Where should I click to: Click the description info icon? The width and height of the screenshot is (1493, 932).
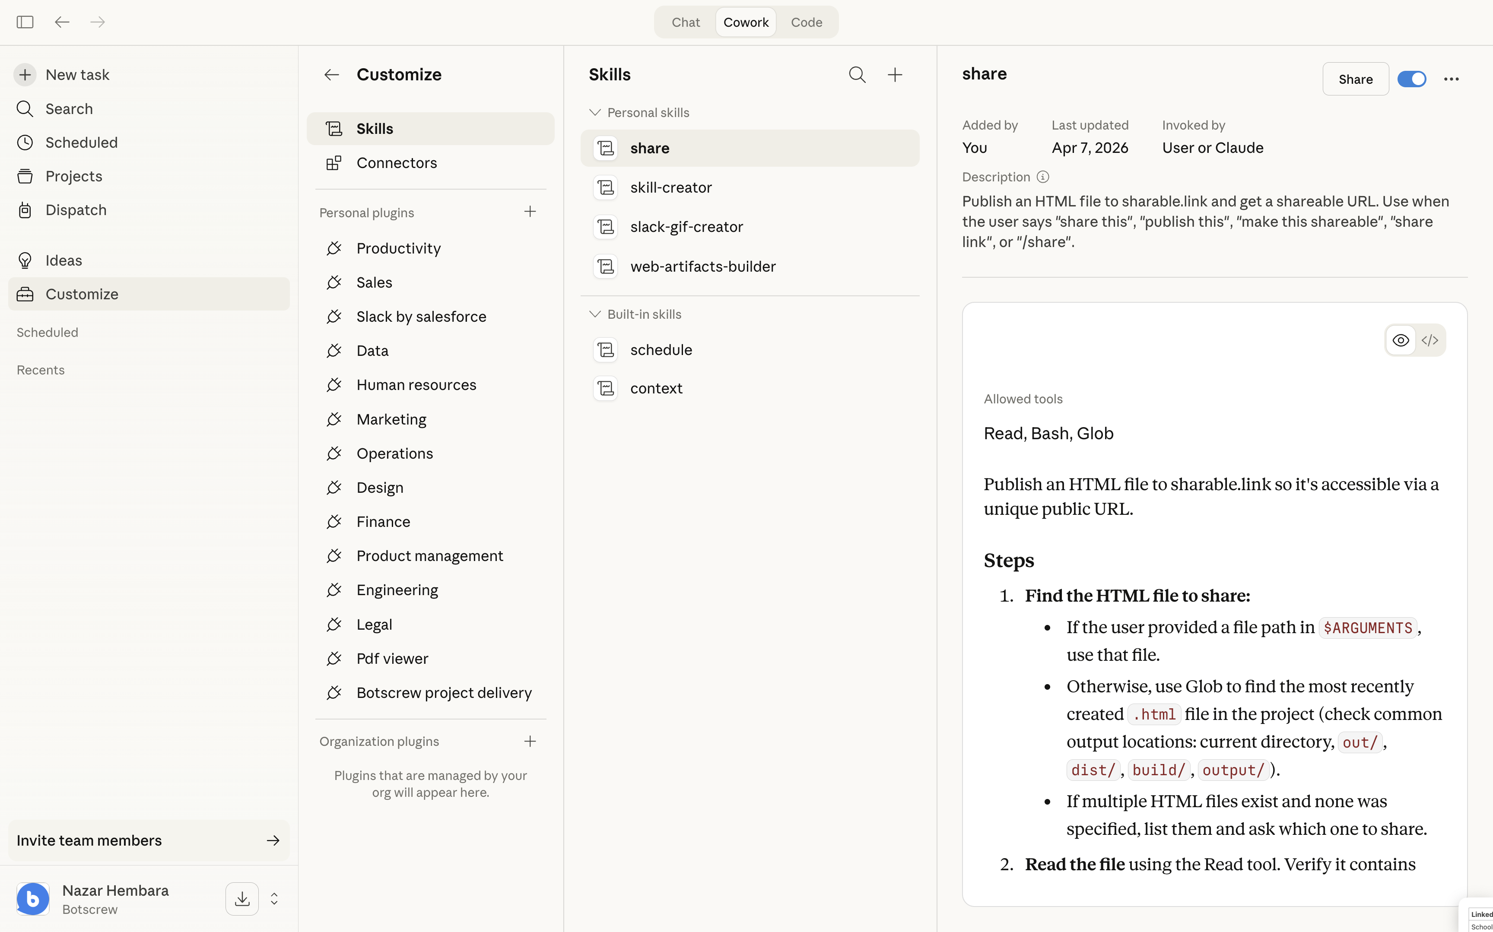1042,177
